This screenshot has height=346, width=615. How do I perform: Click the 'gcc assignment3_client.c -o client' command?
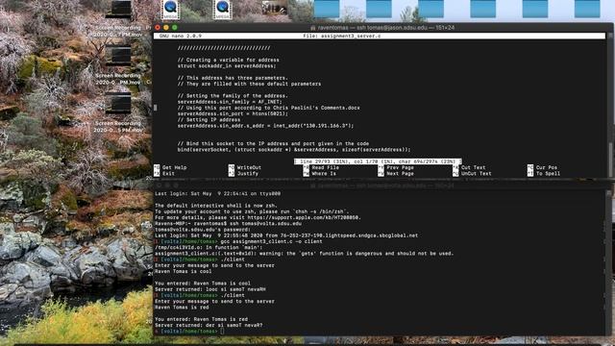271,241
